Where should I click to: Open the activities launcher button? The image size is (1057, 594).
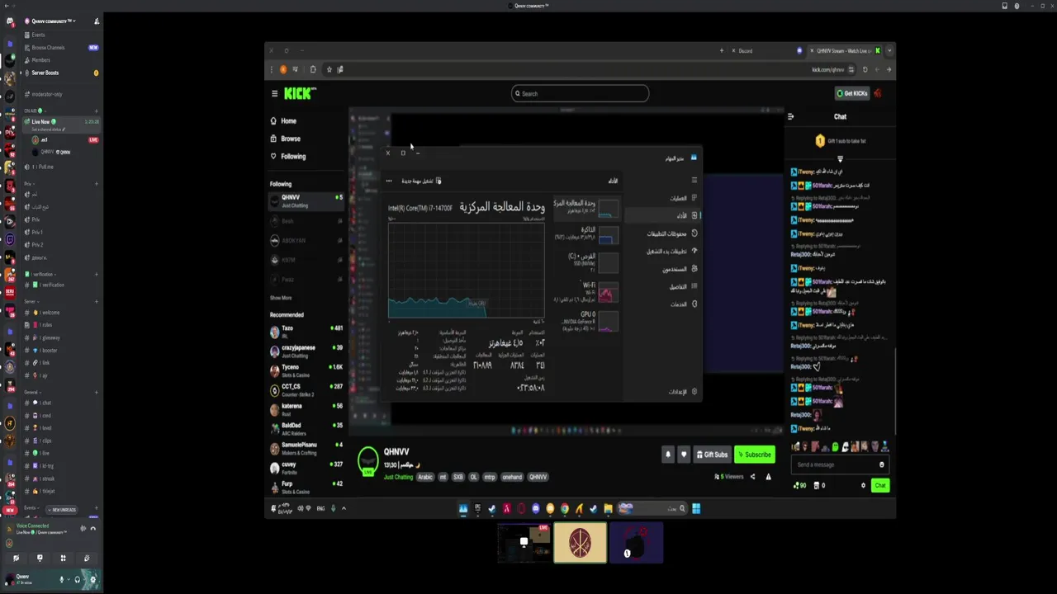(x=63, y=559)
